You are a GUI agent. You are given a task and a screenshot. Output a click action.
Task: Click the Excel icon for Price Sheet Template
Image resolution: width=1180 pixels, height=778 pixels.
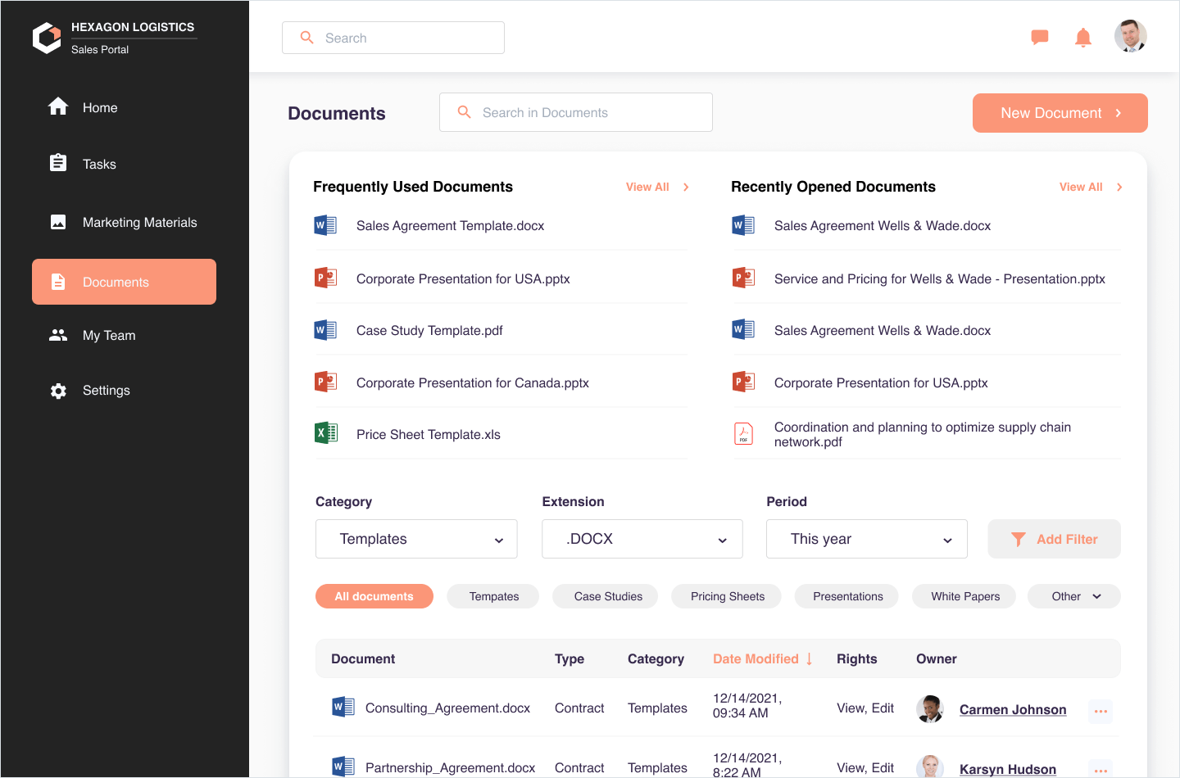pyautogui.click(x=326, y=433)
